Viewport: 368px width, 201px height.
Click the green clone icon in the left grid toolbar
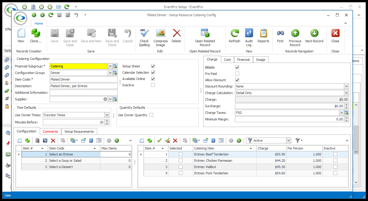(27, 140)
